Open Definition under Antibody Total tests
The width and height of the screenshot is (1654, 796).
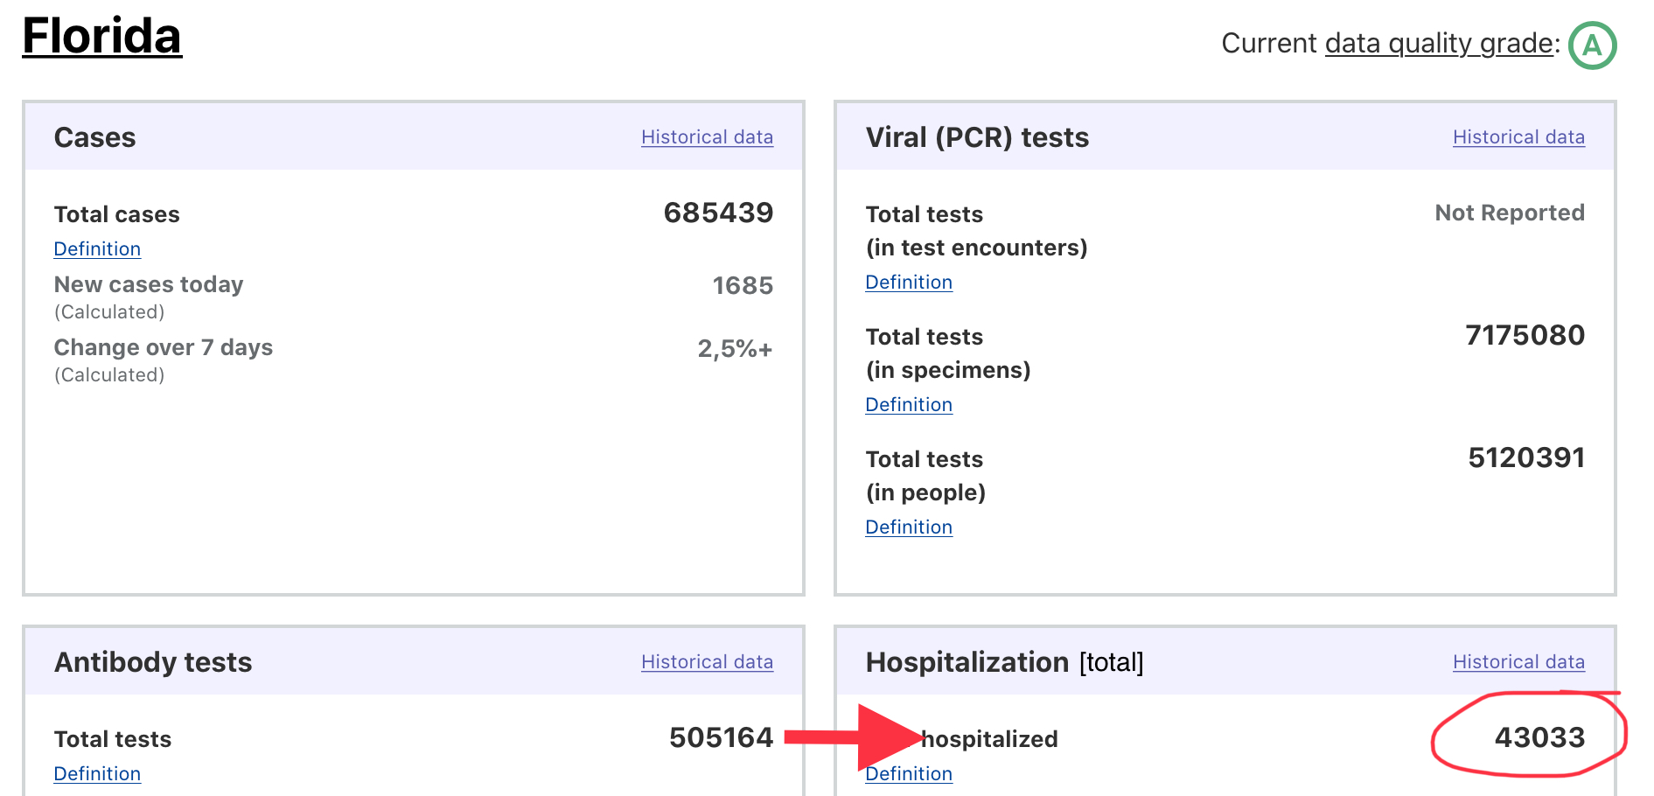[x=97, y=774]
